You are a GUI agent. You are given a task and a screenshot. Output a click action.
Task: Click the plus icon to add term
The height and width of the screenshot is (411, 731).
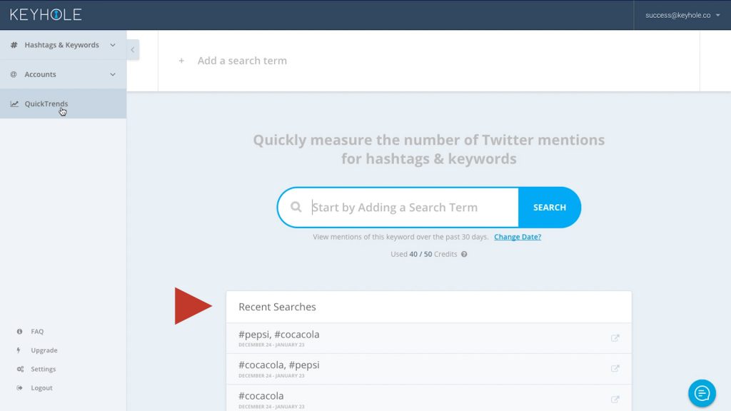point(181,61)
